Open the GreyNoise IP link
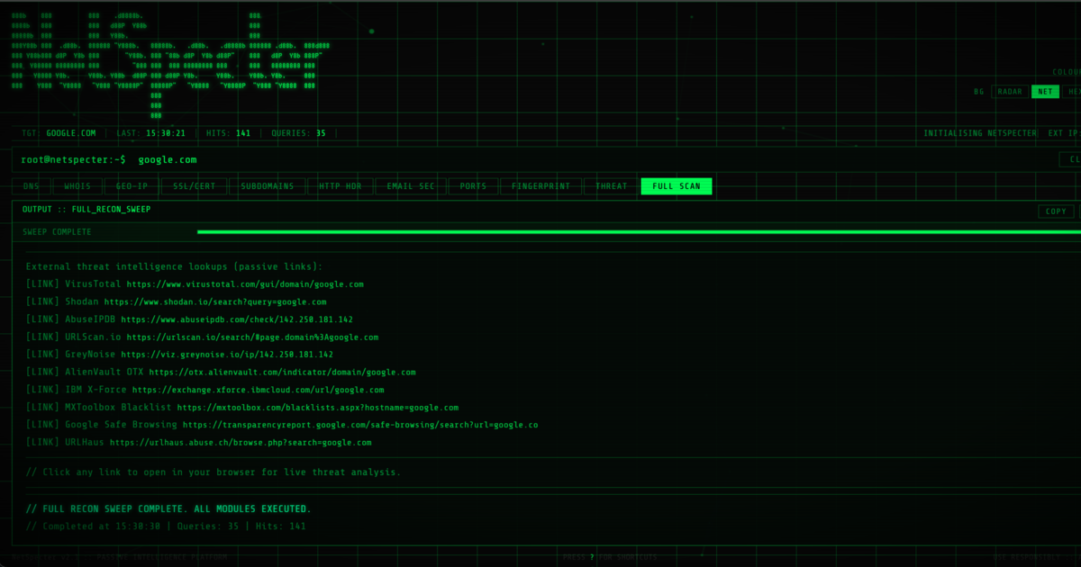Viewport: 1081px width, 567px height. pos(227,355)
